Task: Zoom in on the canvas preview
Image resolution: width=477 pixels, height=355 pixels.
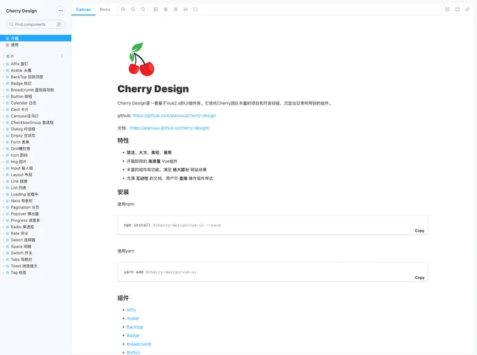Action: click(123, 10)
